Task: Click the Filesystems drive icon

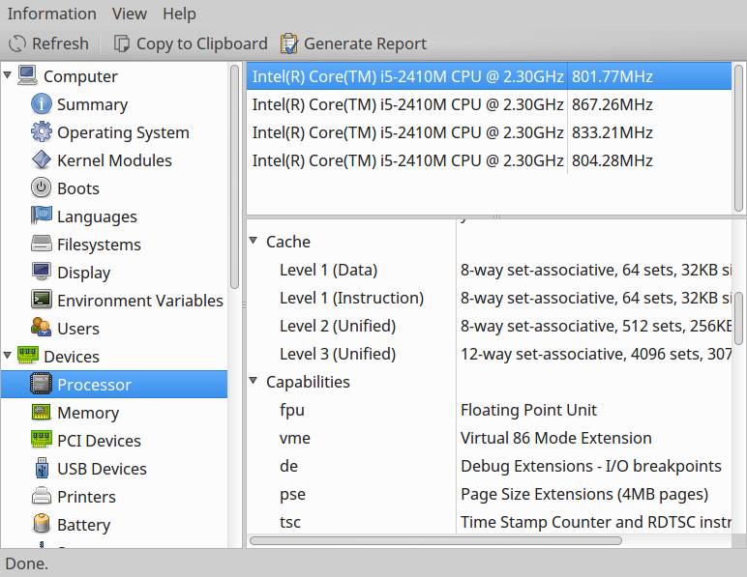Action: point(42,244)
